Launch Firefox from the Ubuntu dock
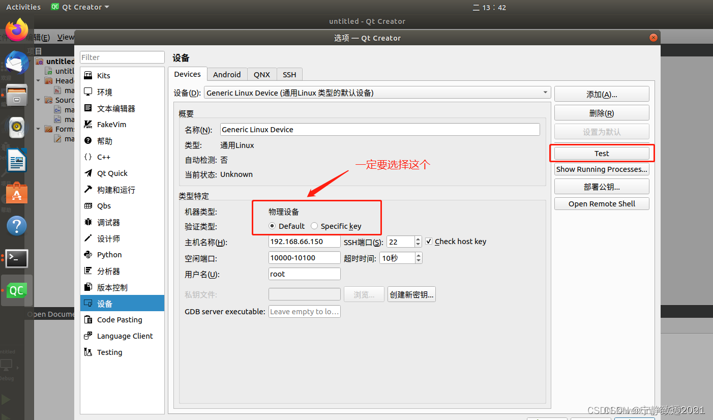 [17, 29]
